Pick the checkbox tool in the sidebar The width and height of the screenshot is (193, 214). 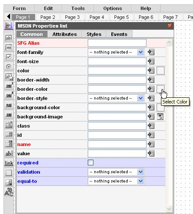tap(9, 57)
